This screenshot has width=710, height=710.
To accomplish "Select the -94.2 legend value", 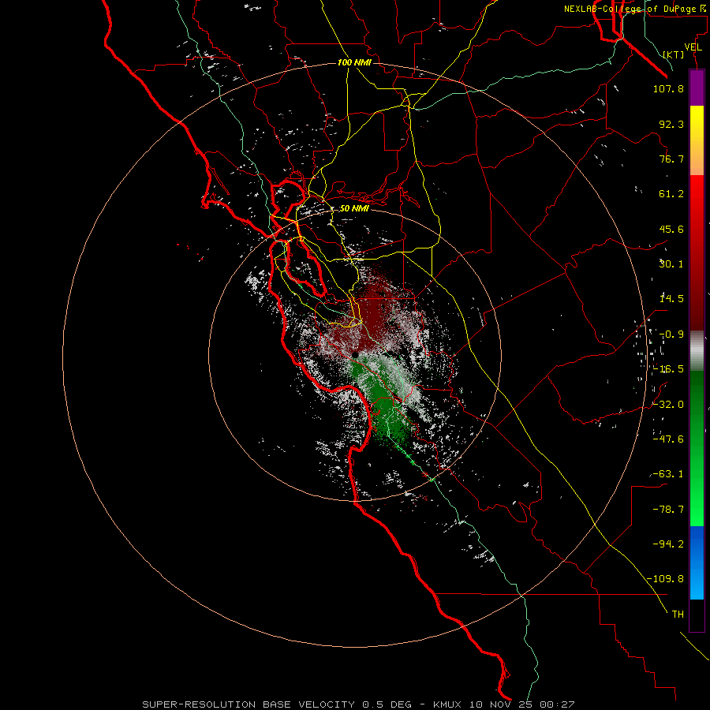I will [668, 544].
